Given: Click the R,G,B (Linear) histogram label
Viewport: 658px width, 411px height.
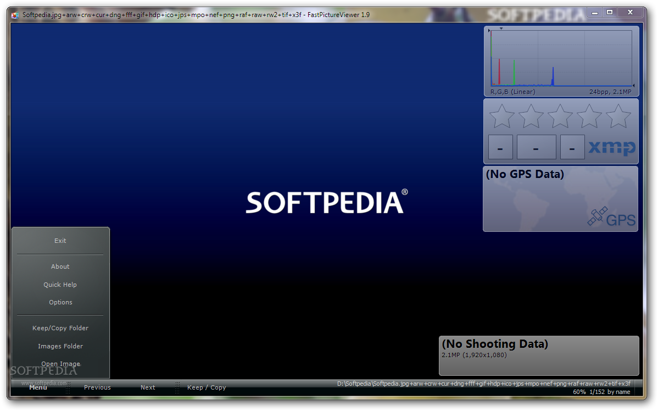Looking at the screenshot, I should (513, 92).
